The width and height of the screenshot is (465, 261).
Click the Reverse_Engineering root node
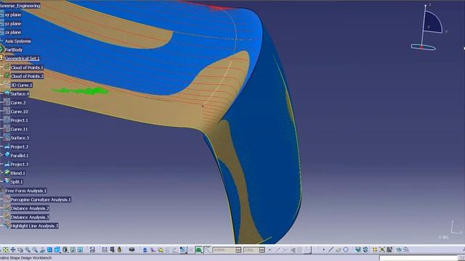[20, 6]
